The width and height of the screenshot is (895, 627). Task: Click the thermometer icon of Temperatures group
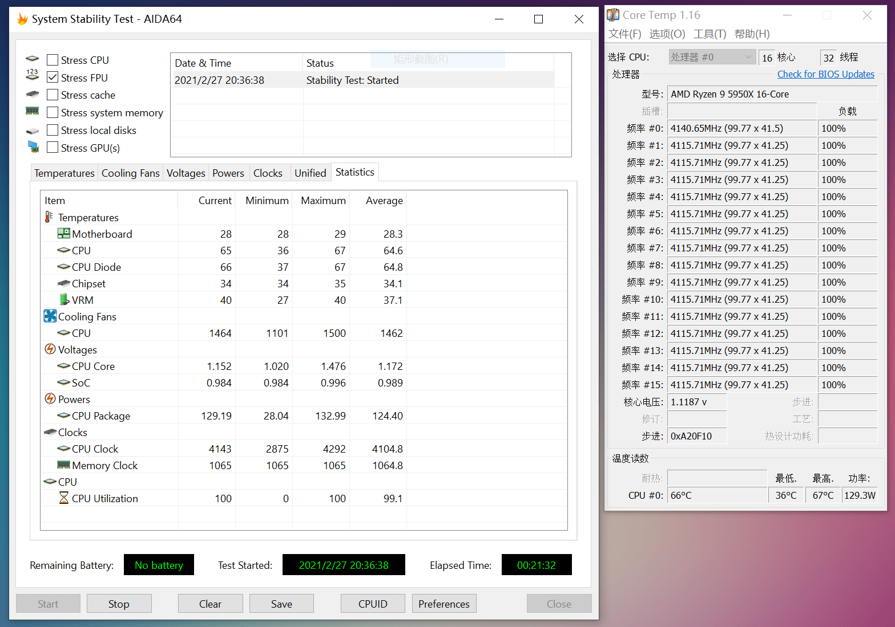[x=49, y=217]
